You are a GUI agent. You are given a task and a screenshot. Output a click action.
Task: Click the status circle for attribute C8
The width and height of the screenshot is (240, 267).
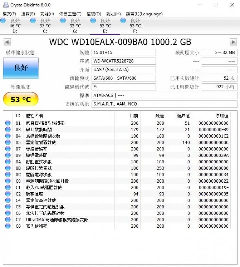8,226
